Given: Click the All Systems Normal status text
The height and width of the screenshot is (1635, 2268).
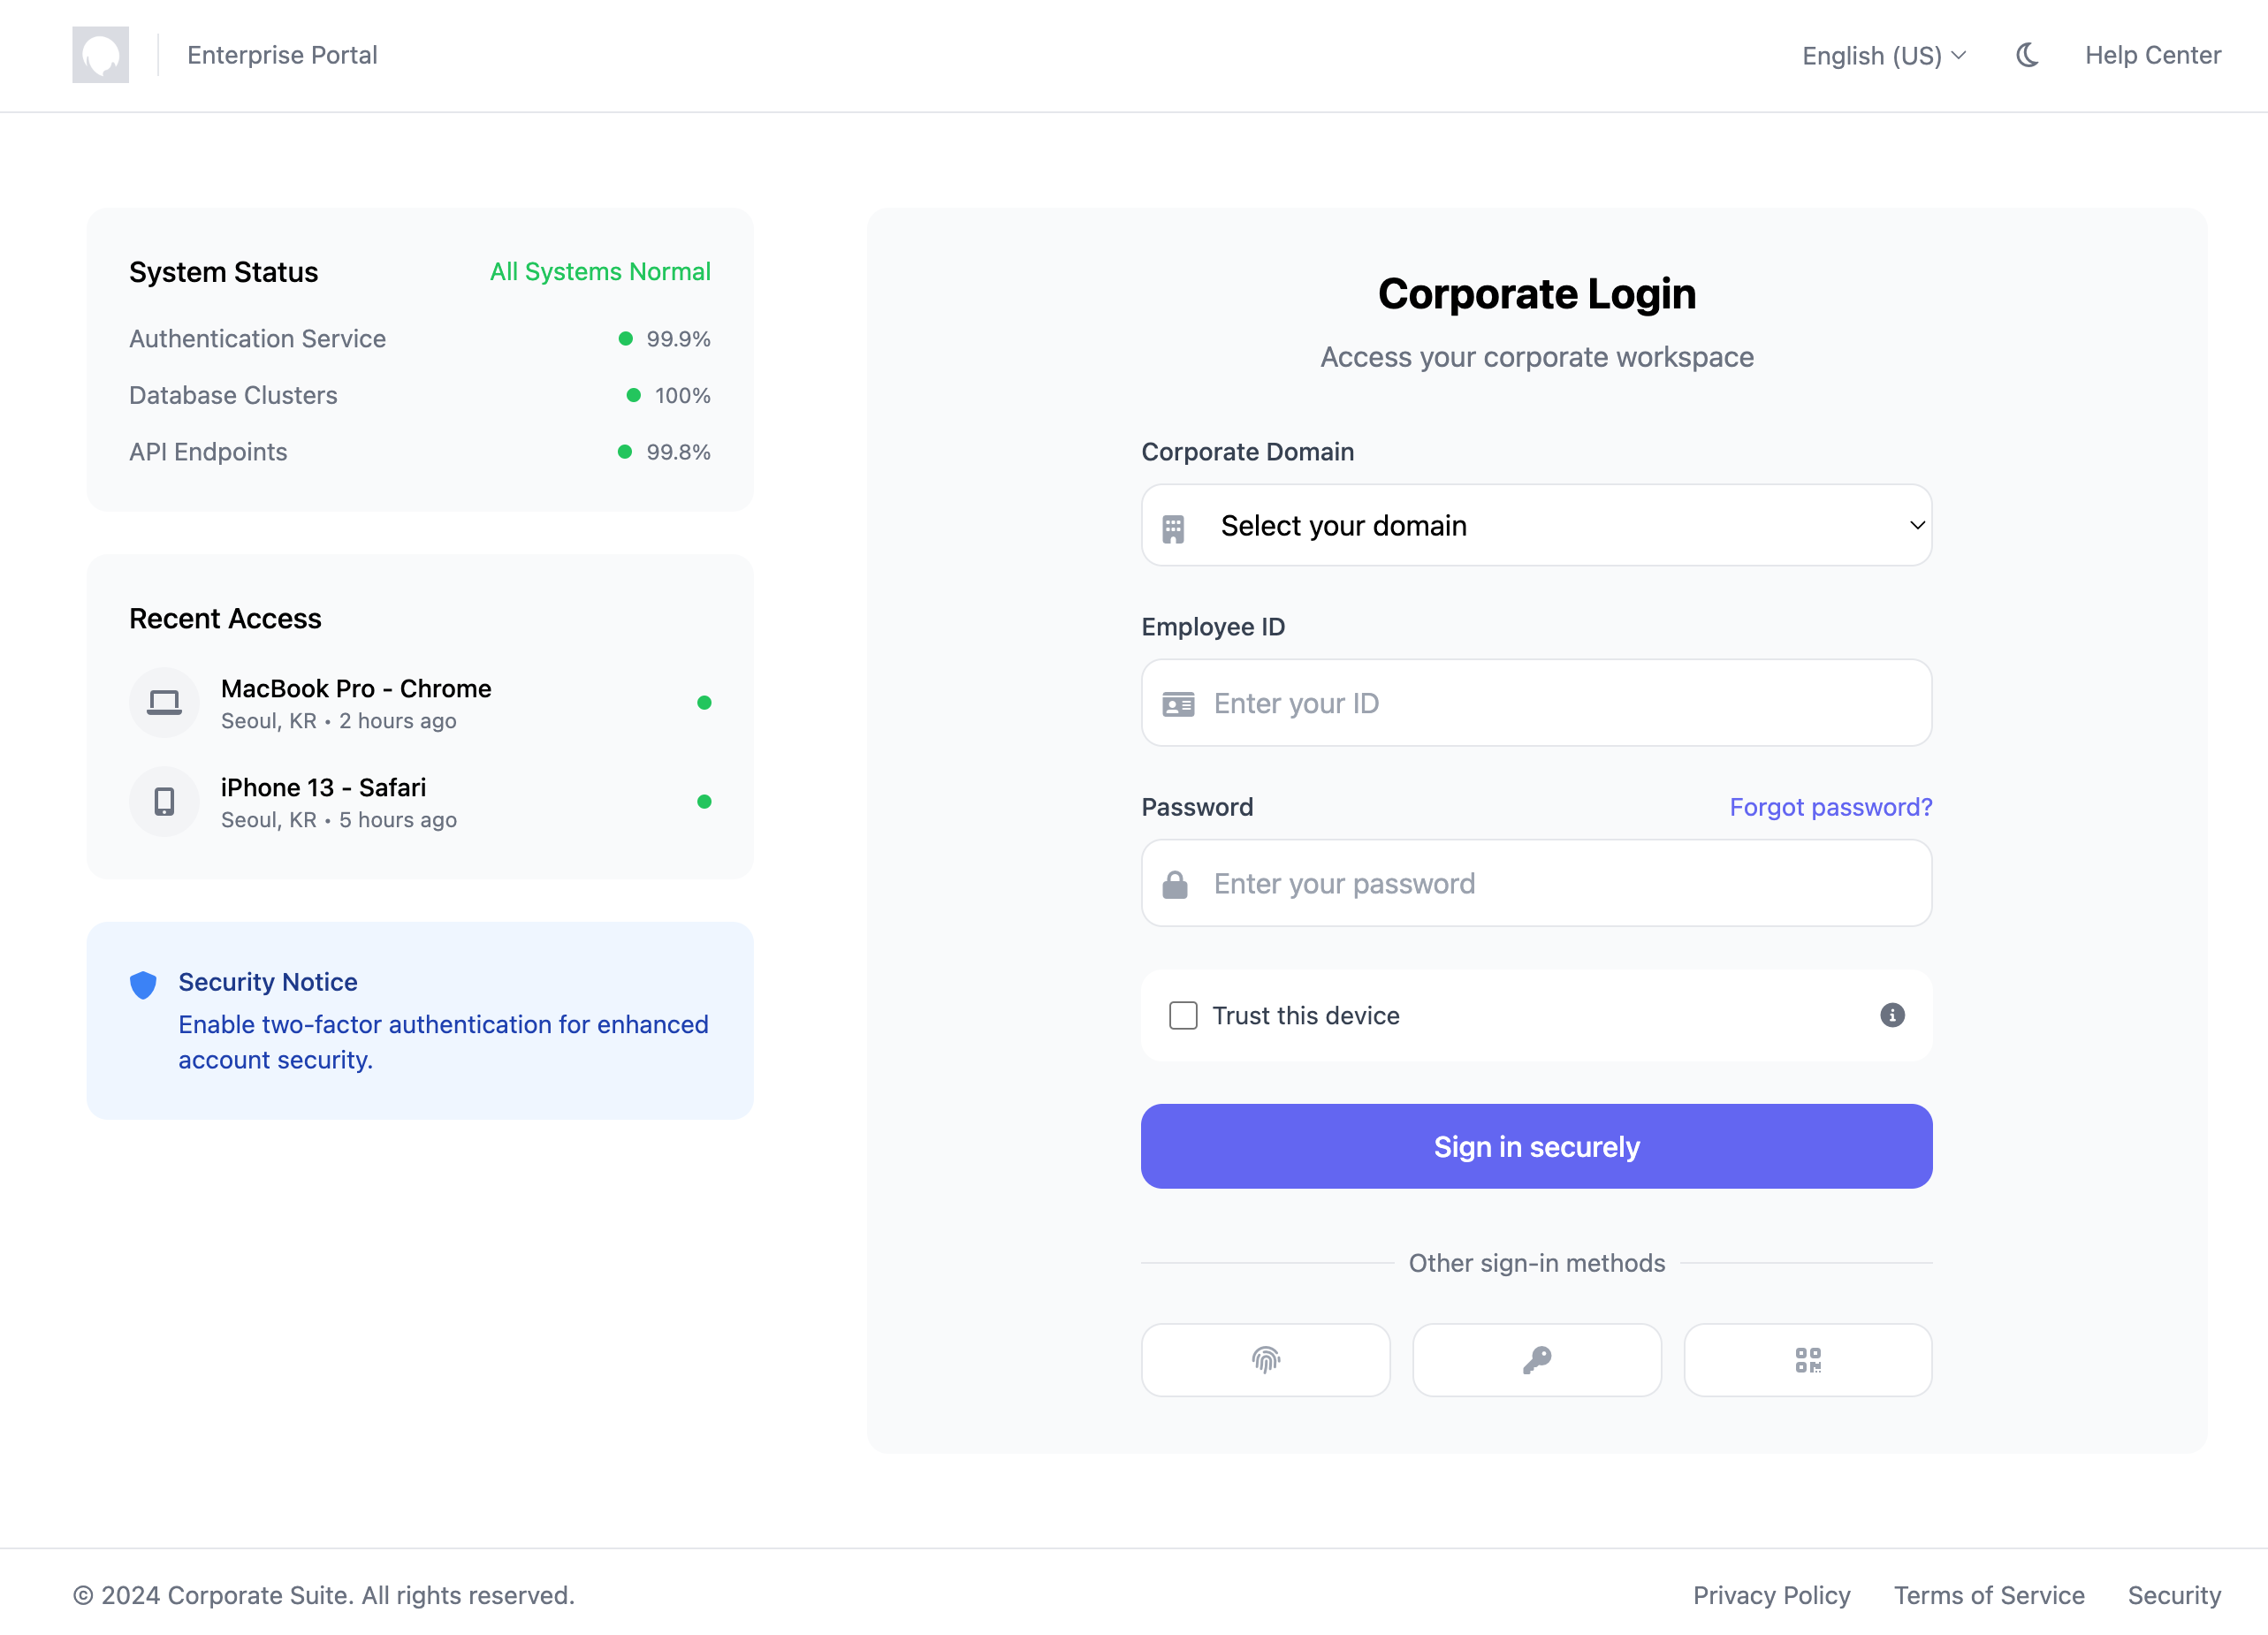Looking at the screenshot, I should [600, 272].
